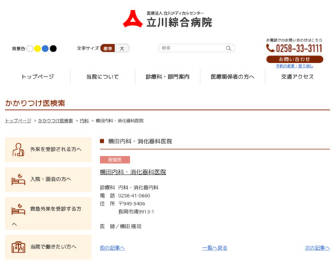Open the 外来を受診される方へ outpatient icon
Viewport: 335px width, 268px height.
[18, 149]
